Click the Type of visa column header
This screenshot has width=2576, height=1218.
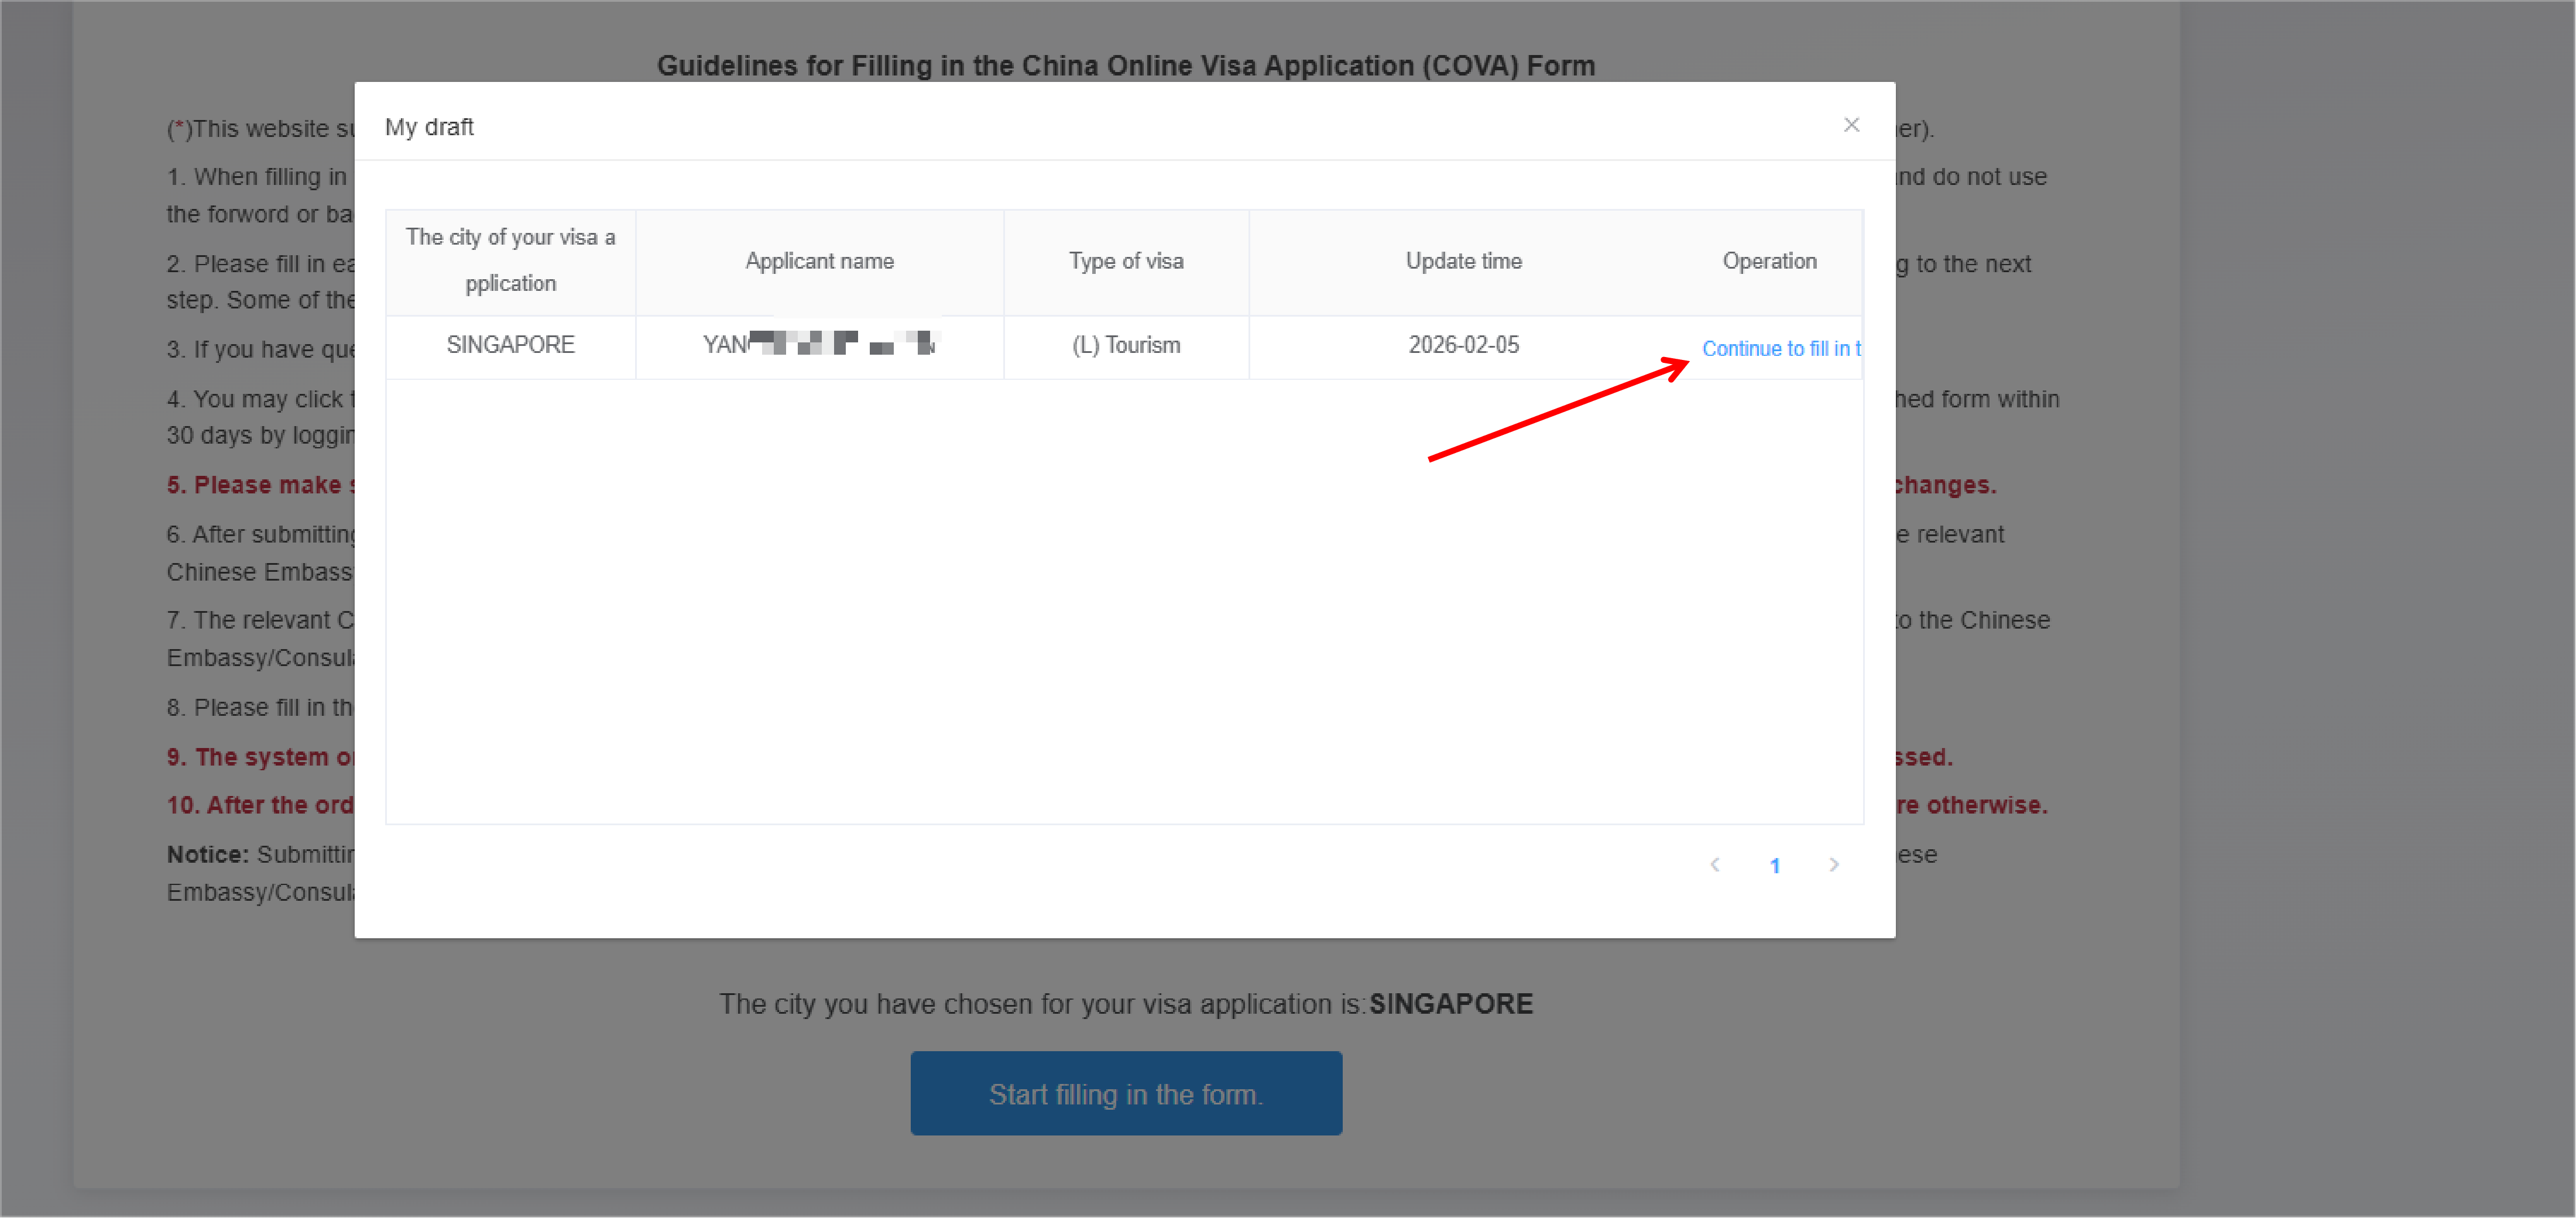coord(1125,261)
